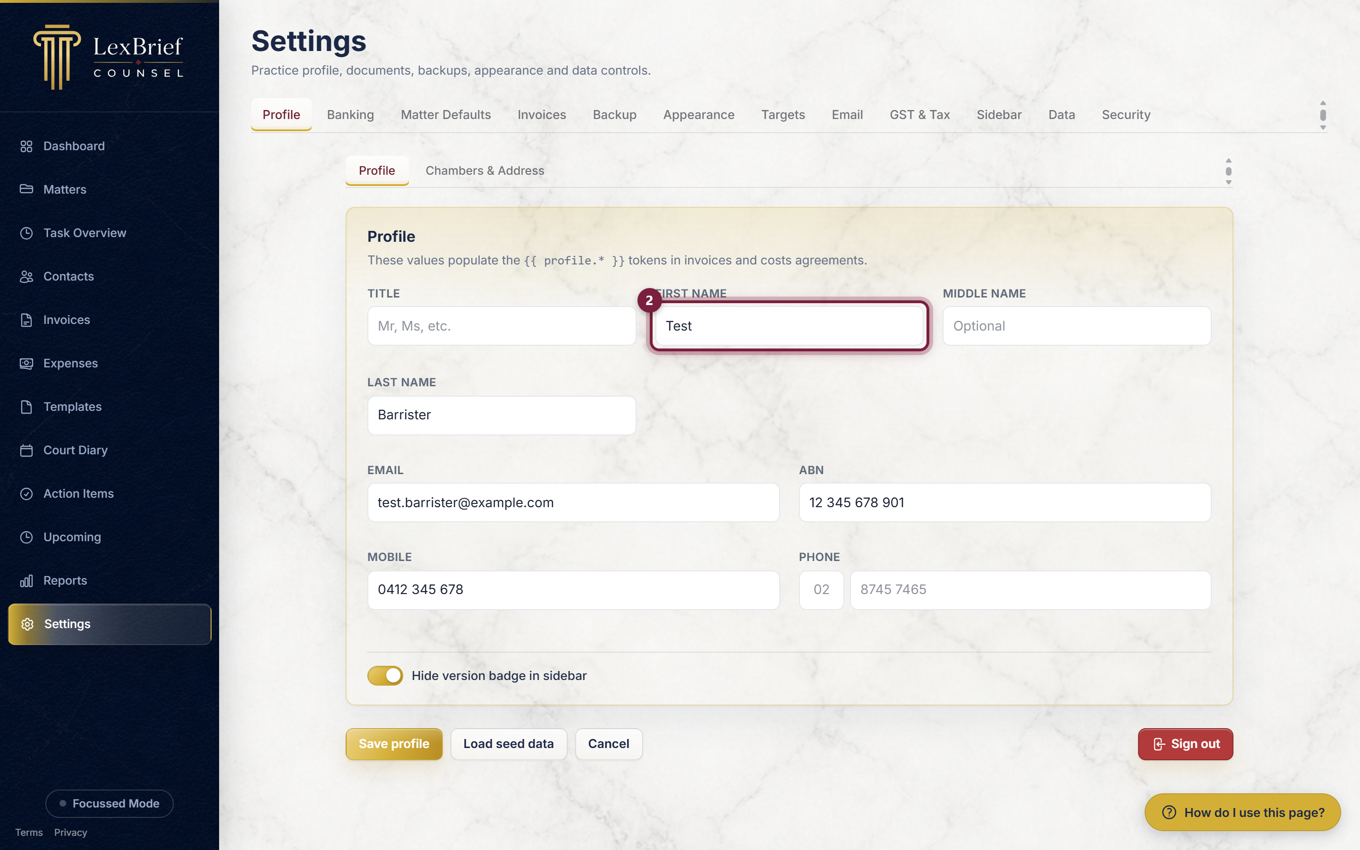1360x850 pixels.
Task: Click the Upcoming clock icon
Action: (x=26, y=537)
